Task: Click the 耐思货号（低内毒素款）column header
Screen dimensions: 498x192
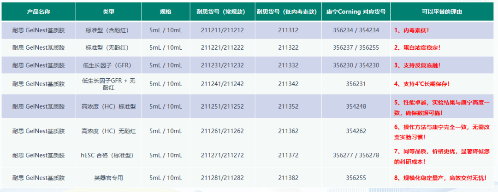Action: pos(288,12)
